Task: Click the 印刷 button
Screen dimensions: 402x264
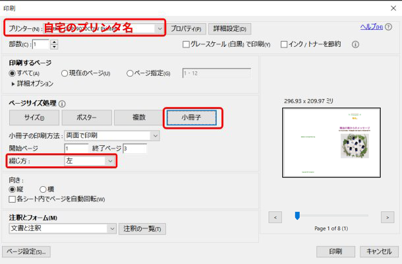Action: click(334, 251)
